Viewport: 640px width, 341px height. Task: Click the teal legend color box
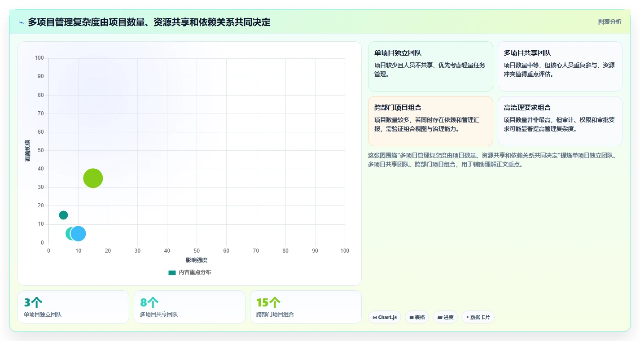pos(172,272)
